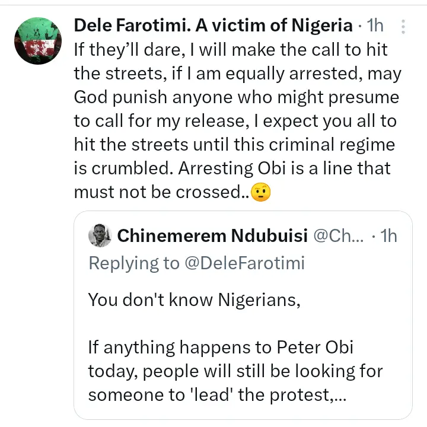
Task: Click the line "God punish anyone who might presume"
Action: click(237, 97)
